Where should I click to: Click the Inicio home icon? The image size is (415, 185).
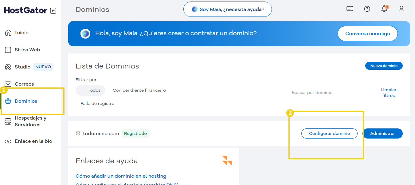[x=8, y=33]
